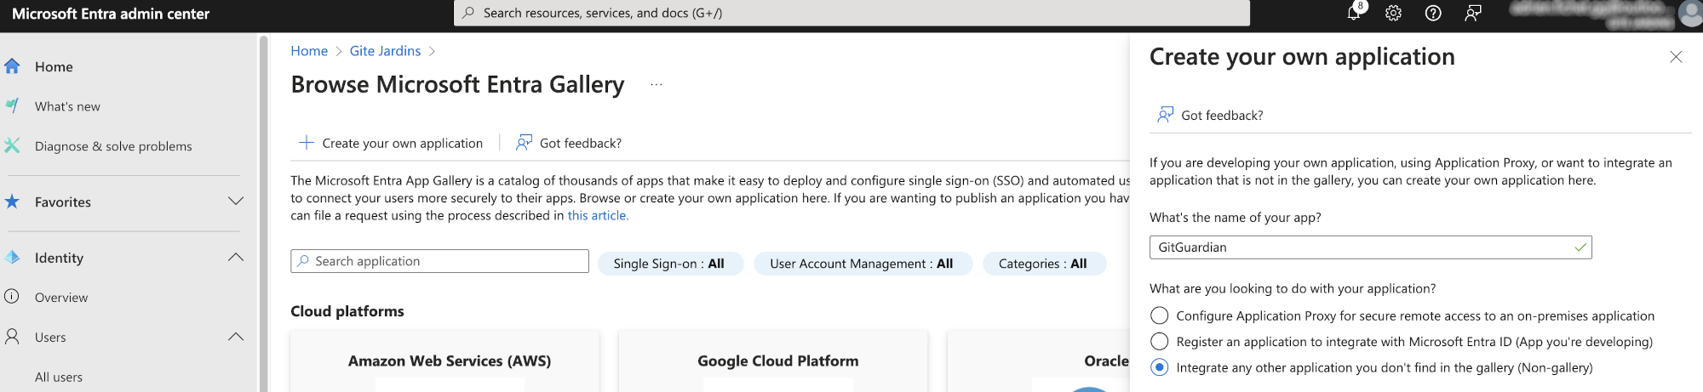This screenshot has height=392, width=1703.
Task: Open the 'this article' link
Action: (598, 216)
